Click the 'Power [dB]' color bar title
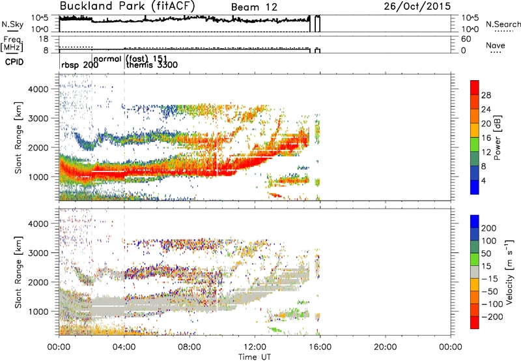 pos(498,137)
